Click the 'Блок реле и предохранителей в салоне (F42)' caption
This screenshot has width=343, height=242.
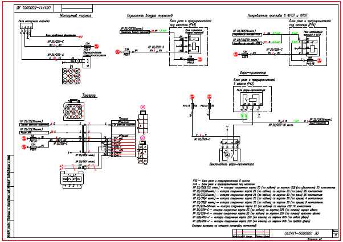[x=255, y=81]
